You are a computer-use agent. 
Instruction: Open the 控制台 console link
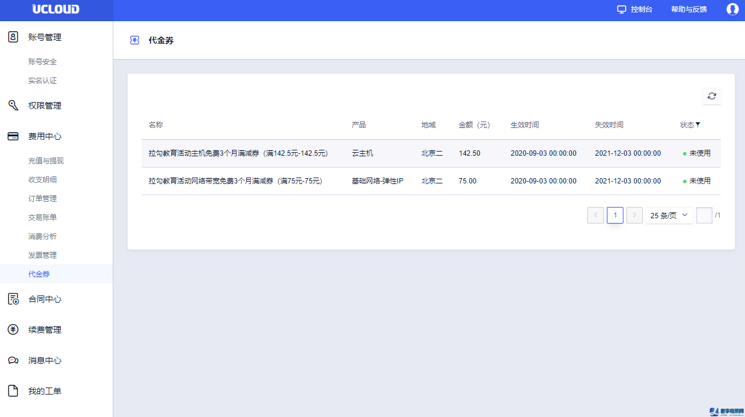point(635,9)
